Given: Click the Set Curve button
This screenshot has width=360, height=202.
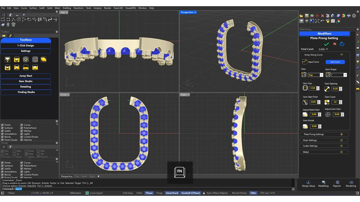Looking at the screenshot, I should (x=335, y=62).
